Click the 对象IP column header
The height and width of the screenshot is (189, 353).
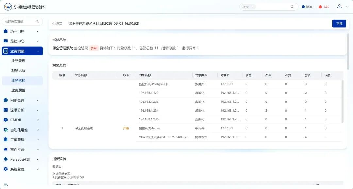(x=225, y=75)
